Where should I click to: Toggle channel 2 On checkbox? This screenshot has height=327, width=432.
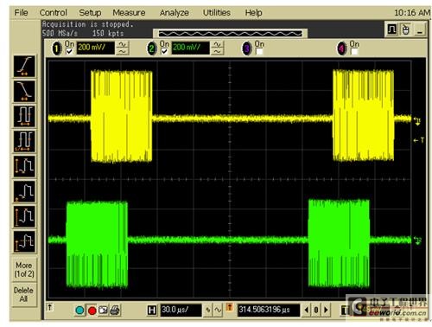pos(164,52)
